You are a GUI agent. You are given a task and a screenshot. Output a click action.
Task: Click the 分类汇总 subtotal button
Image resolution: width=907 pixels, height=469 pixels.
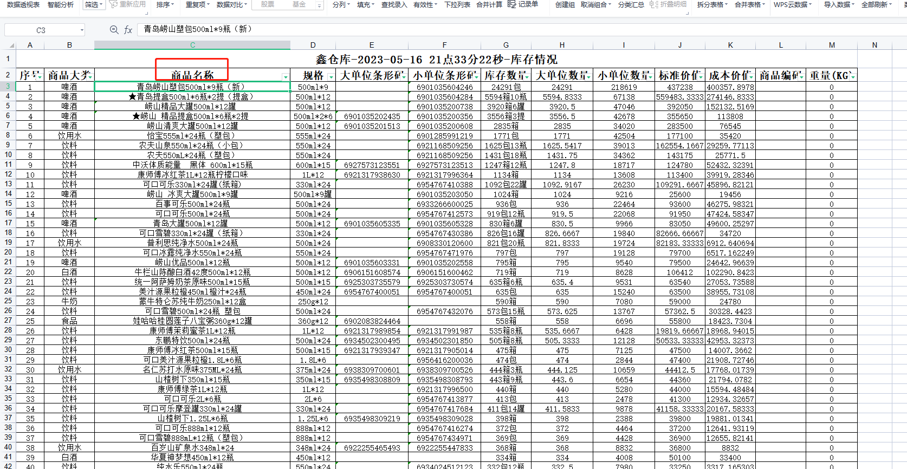tap(631, 4)
